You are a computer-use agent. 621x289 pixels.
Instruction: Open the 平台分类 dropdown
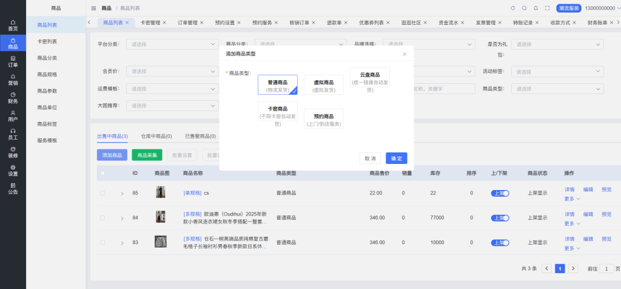point(172,44)
